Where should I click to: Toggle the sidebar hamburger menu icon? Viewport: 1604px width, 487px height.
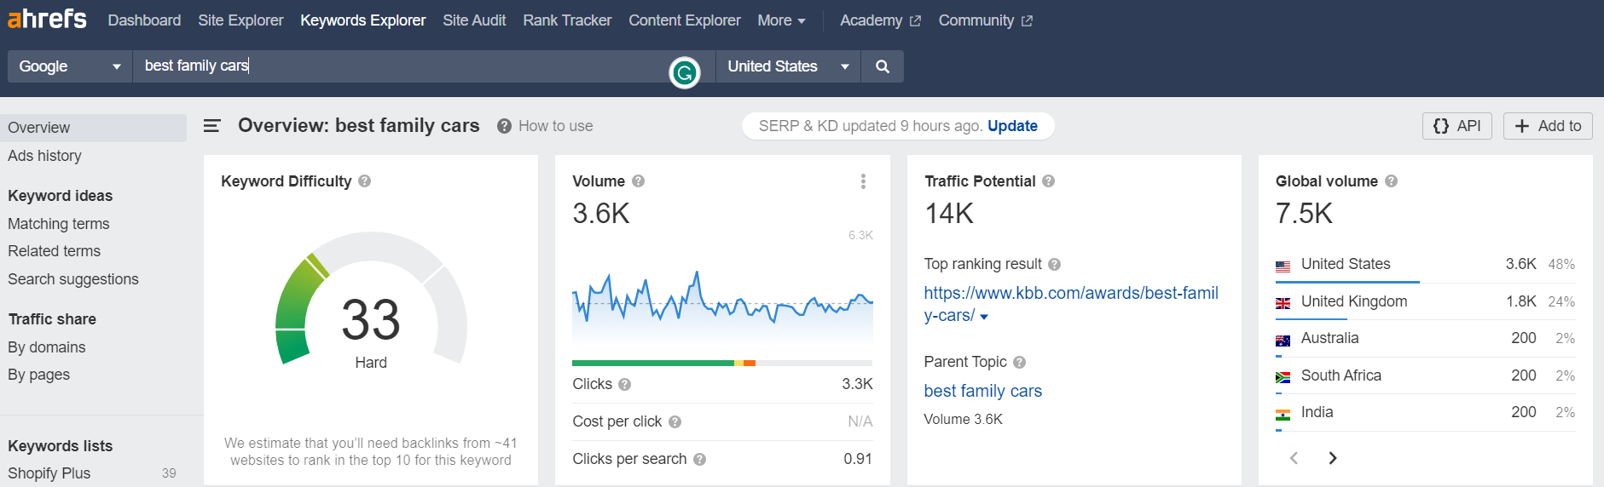click(x=212, y=126)
